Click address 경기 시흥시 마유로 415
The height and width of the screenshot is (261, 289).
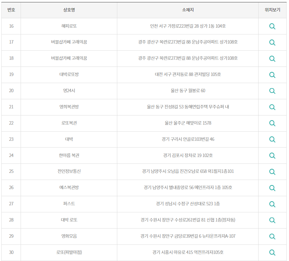[x=188, y=252]
